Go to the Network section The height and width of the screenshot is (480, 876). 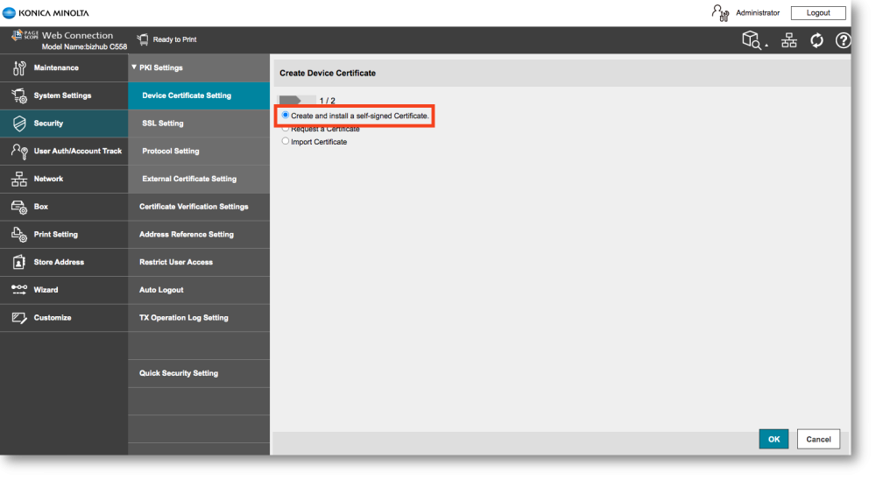64,179
